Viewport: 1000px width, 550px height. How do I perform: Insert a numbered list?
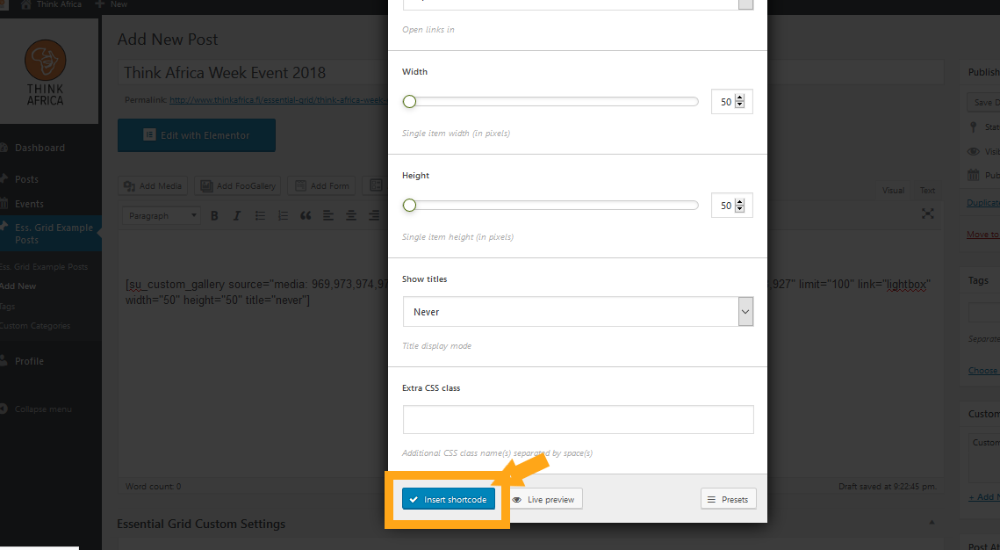[283, 215]
